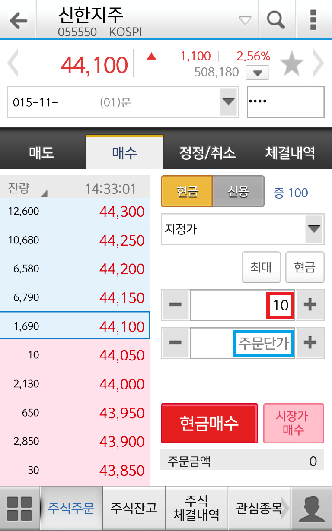This screenshot has height=531, width=332.
Task: Open the search magnifier icon
Action: point(276,19)
